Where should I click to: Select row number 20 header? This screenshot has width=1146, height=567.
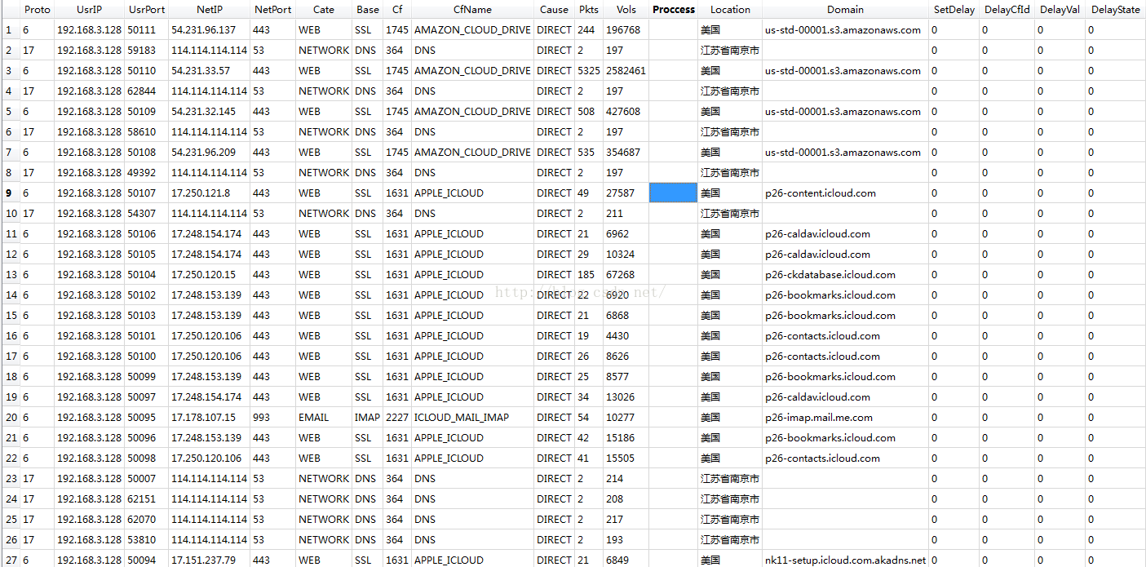tap(10, 418)
